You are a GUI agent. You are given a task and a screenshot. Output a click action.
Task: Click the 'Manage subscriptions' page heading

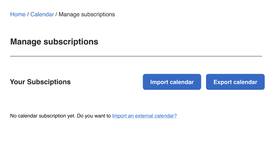[x=54, y=42]
